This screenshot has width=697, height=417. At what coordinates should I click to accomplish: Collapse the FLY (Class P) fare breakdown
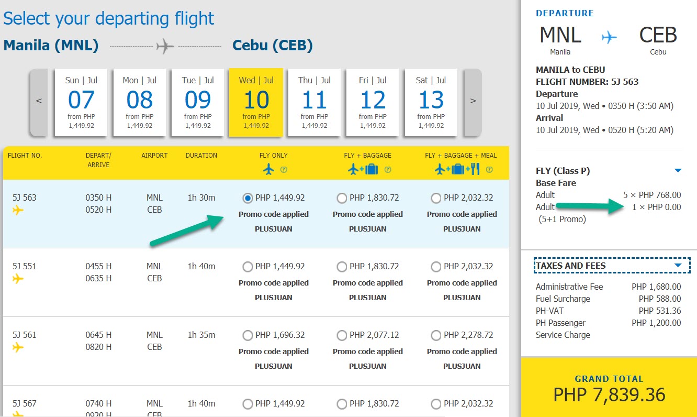(678, 171)
